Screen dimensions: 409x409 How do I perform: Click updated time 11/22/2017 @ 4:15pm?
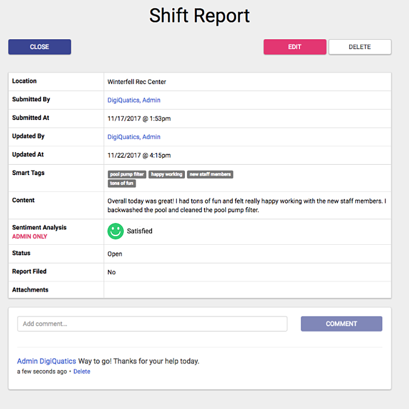139,156
